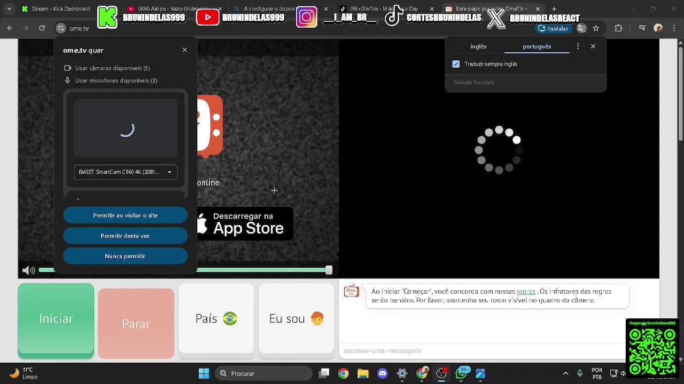Screen dimensions: 684x384
Task: Select the português tab in Translate popup
Action: [537, 46]
